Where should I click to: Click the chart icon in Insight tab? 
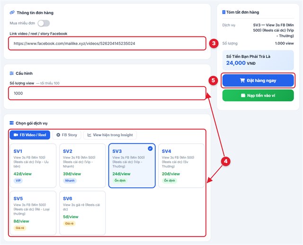(89, 135)
